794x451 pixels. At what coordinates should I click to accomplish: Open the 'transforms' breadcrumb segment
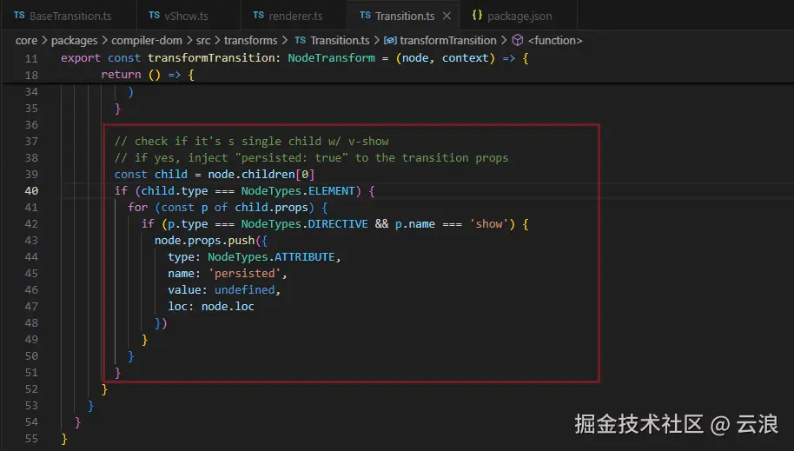click(251, 41)
